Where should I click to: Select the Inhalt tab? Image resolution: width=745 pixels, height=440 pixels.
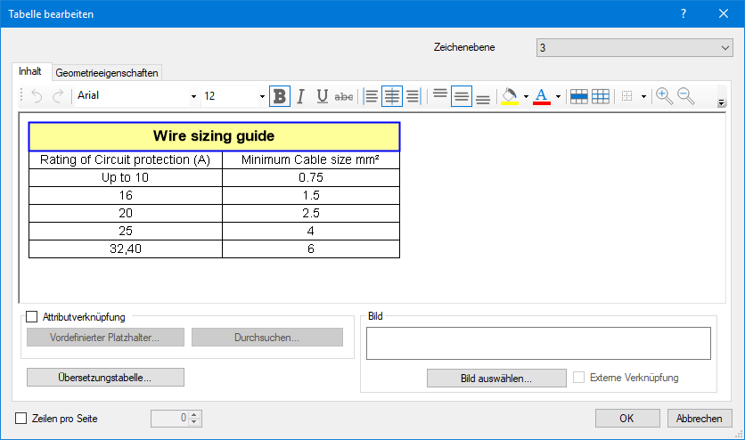[30, 72]
